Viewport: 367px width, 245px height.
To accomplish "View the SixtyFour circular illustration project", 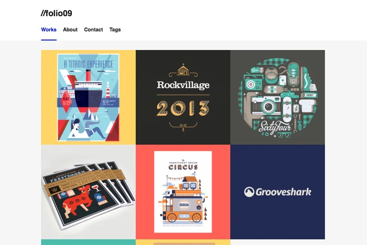I will [277, 97].
